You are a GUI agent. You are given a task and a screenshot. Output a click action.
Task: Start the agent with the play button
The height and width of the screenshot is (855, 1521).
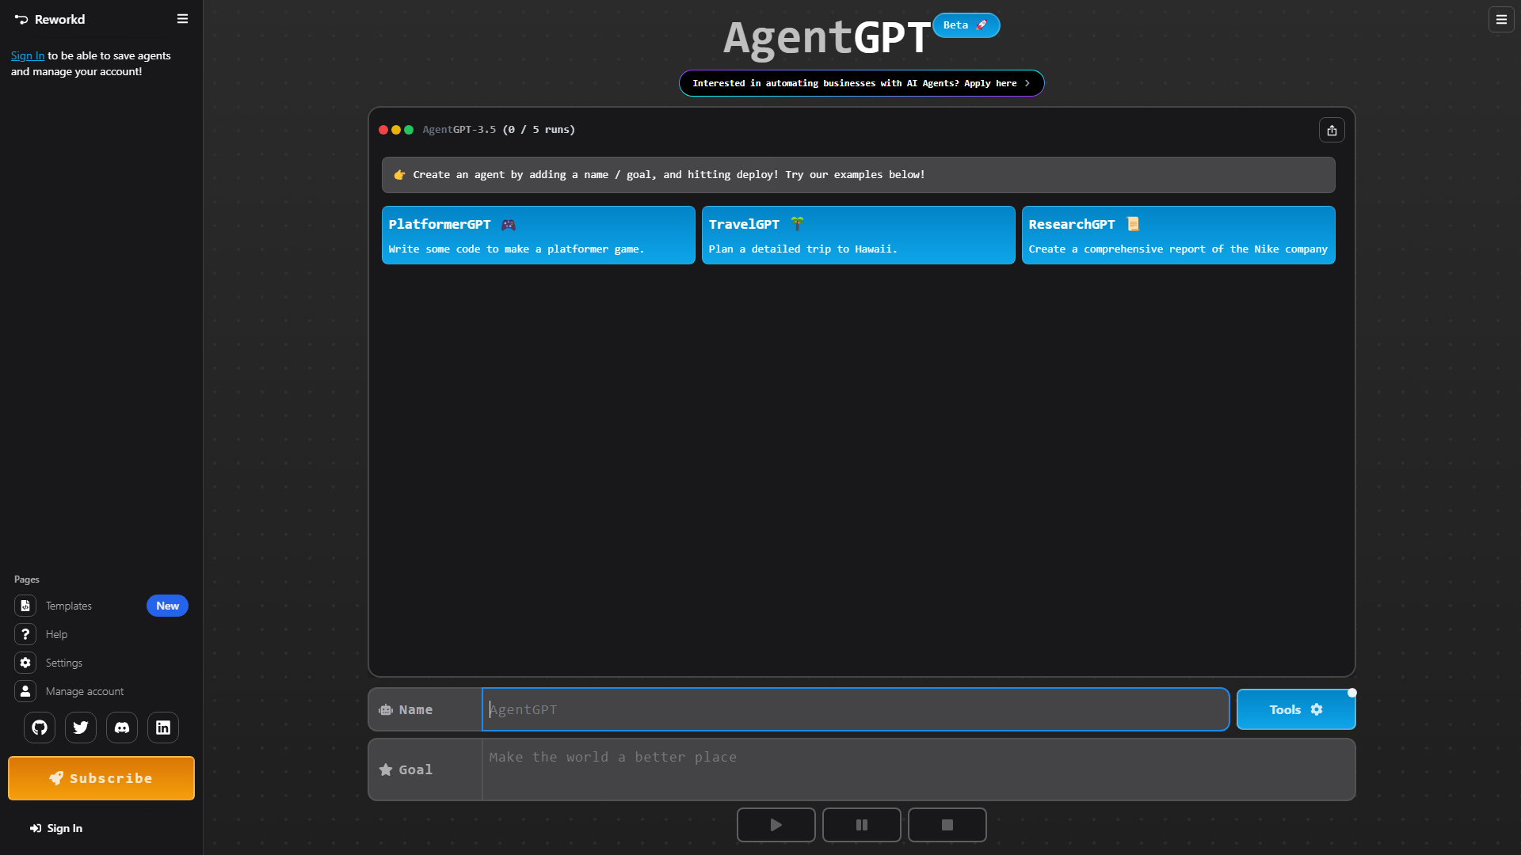pyautogui.click(x=776, y=825)
